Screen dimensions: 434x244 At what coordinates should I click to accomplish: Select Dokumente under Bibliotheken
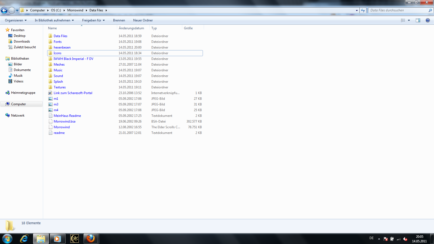click(x=22, y=70)
